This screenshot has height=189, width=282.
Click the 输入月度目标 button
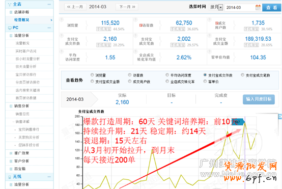(259, 99)
